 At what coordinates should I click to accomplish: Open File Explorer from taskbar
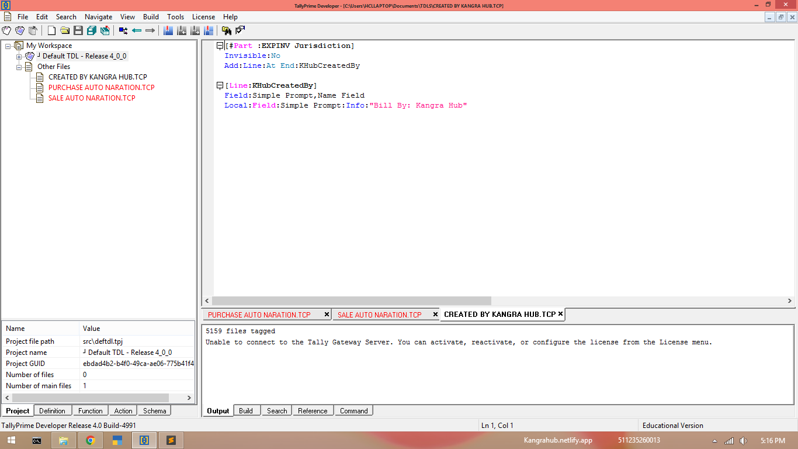pyautogui.click(x=64, y=440)
